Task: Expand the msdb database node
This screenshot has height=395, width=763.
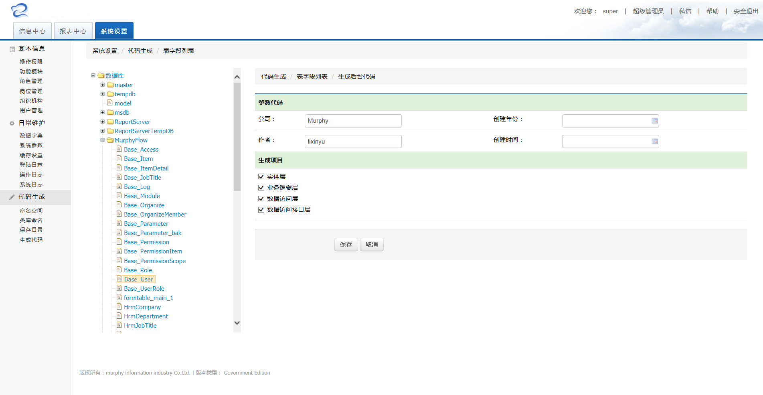Action: tap(102, 112)
